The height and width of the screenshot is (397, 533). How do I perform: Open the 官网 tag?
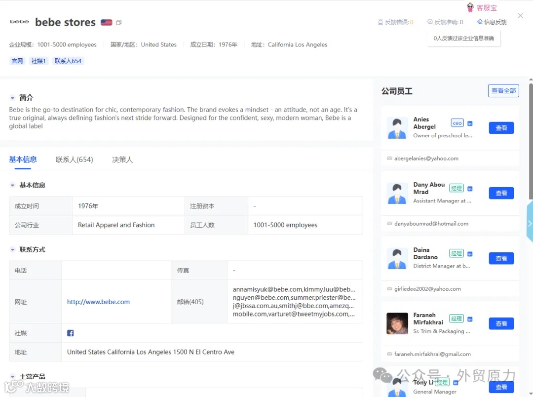pyautogui.click(x=17, y=61)
